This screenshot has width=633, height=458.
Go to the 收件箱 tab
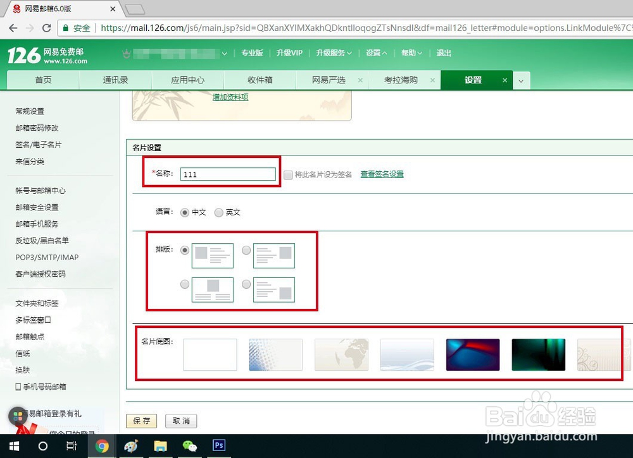point(260,80)
